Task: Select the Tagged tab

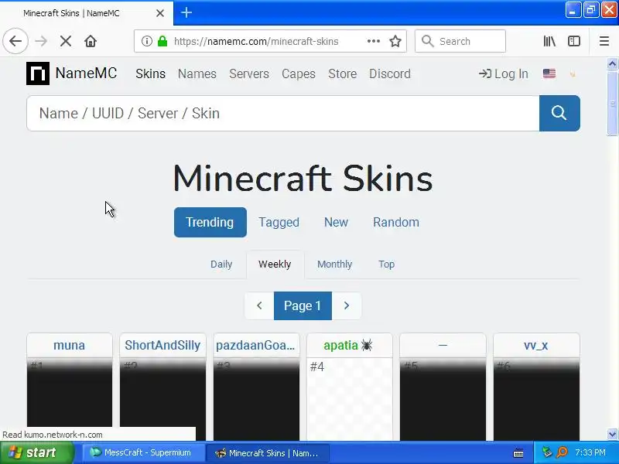Action: [x=279, y=222]
